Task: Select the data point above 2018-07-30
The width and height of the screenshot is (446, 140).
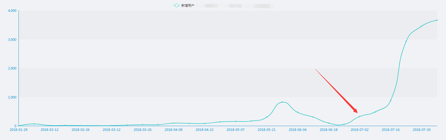Action: [422, 26]
